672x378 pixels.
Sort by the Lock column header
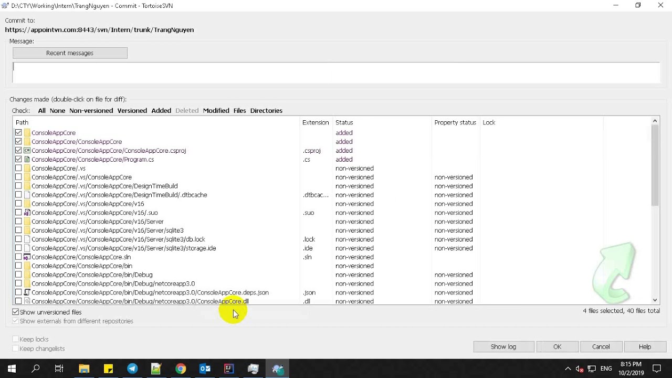(x=542, y=122)
